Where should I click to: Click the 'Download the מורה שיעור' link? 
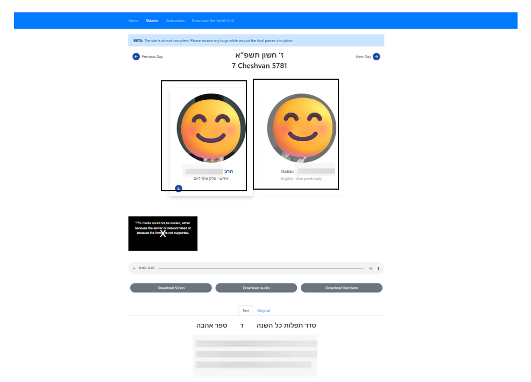click(x=213, y=21)
